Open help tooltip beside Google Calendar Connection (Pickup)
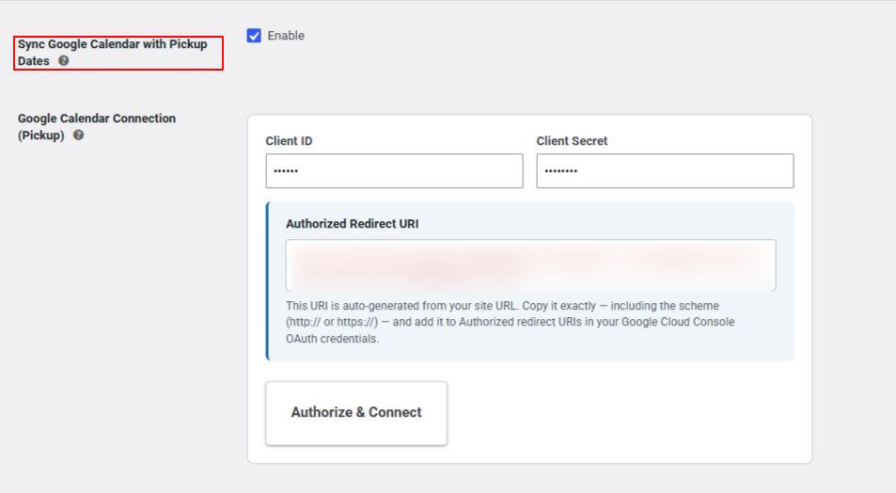 78,135
